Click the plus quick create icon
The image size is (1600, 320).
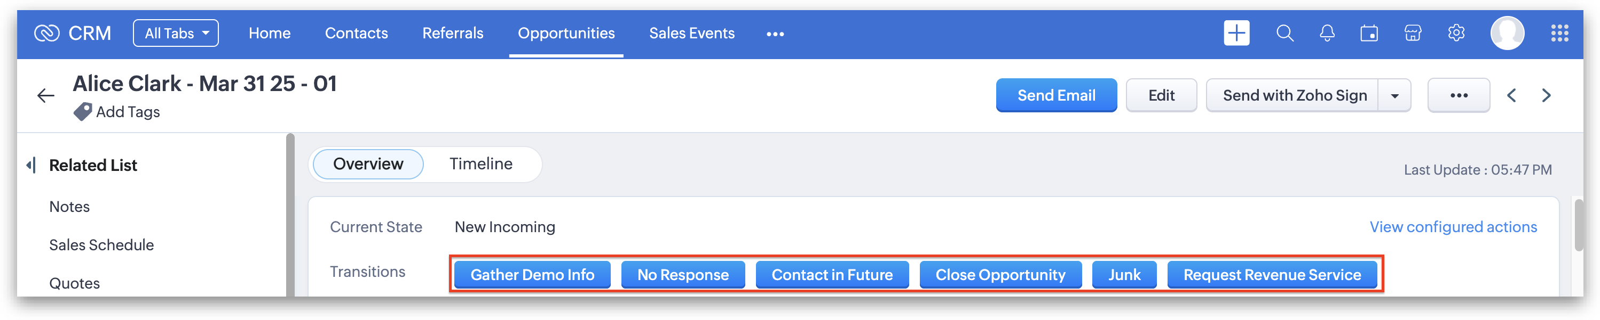click(x=1236, y=34)
